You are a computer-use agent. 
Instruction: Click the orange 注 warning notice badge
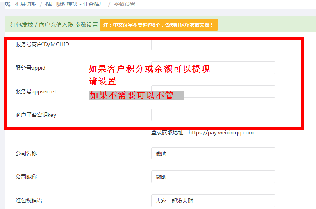click(x=159, y=25)
